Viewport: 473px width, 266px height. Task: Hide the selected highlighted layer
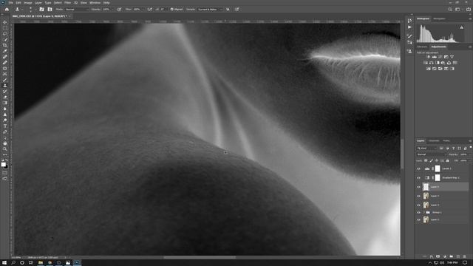[x=419, y=187]
